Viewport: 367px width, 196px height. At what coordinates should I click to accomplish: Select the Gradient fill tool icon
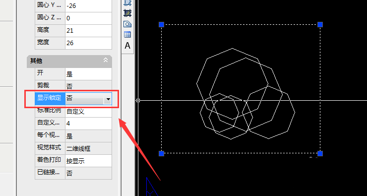[x=127, y=12]
